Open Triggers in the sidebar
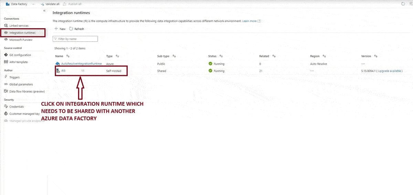 [x=14, y=77]
